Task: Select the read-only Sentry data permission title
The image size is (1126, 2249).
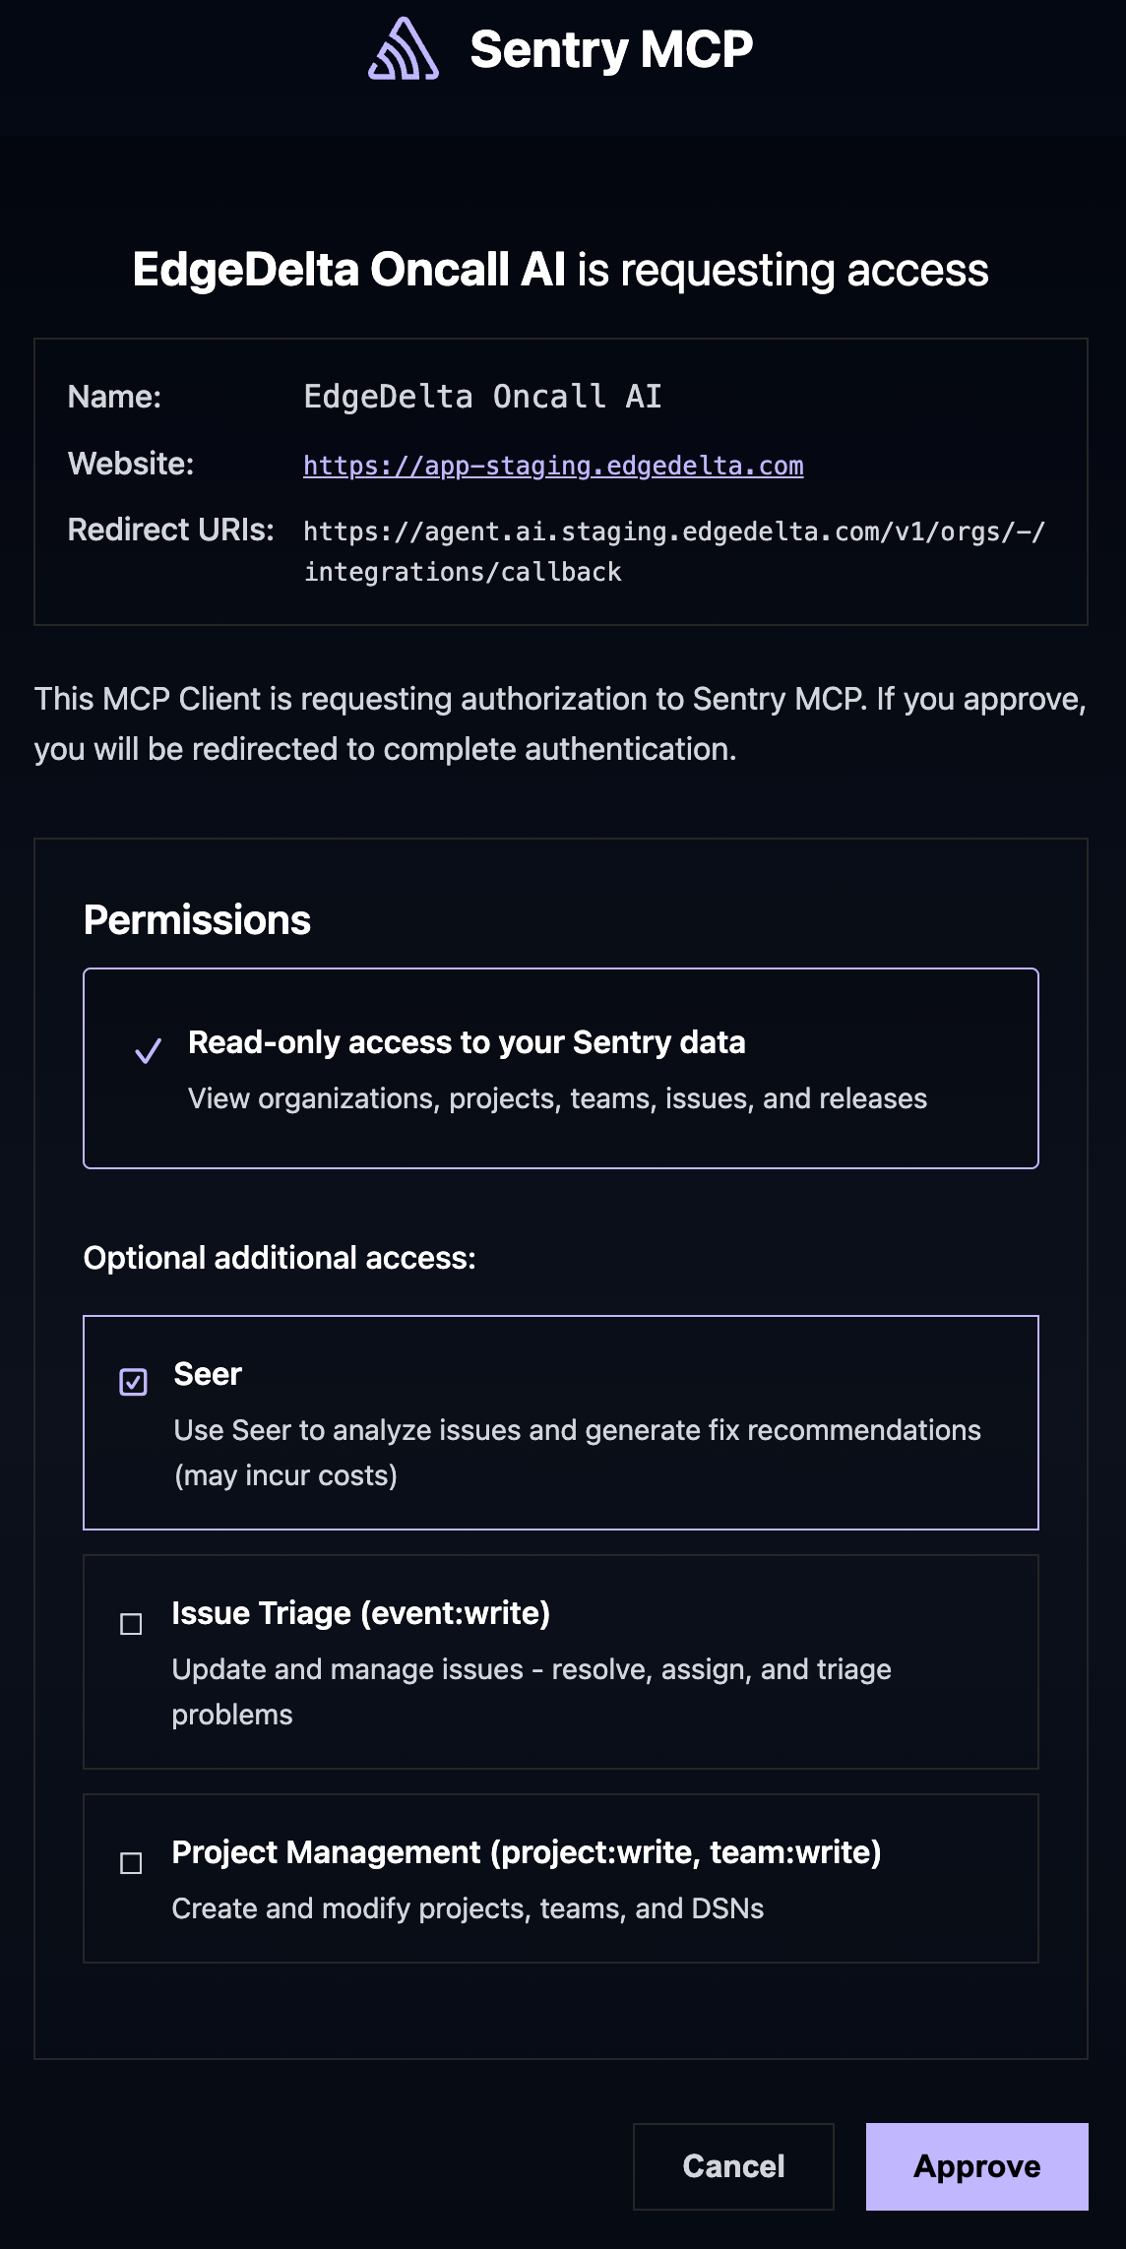Action: coord(466,1042)
